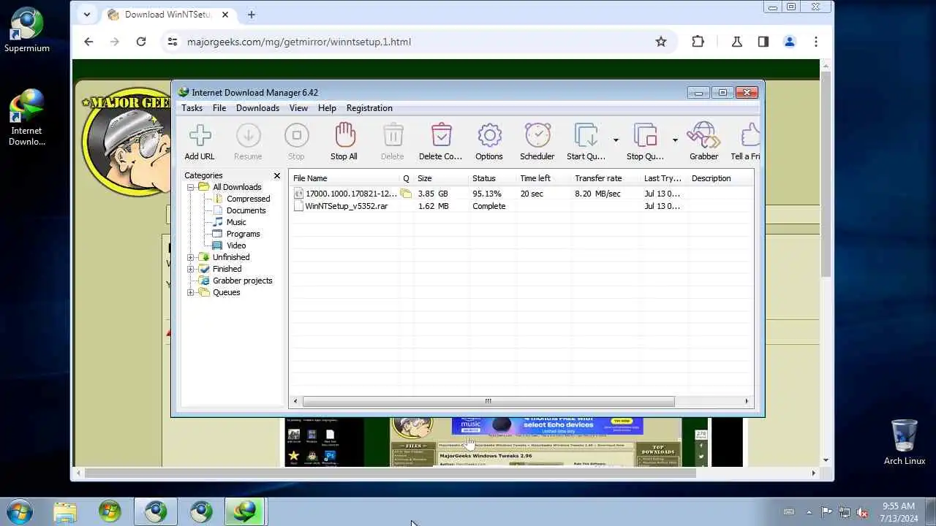The width and height of the screenshot is (936, 526).
Task: Open tab search dropdown in browser
Action: point(87,15)
